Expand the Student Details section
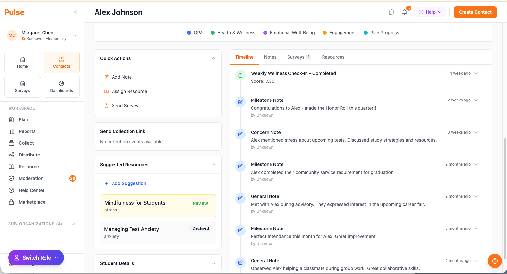The image size is (507, 274). pyautogui.click(x=214, y=263)
